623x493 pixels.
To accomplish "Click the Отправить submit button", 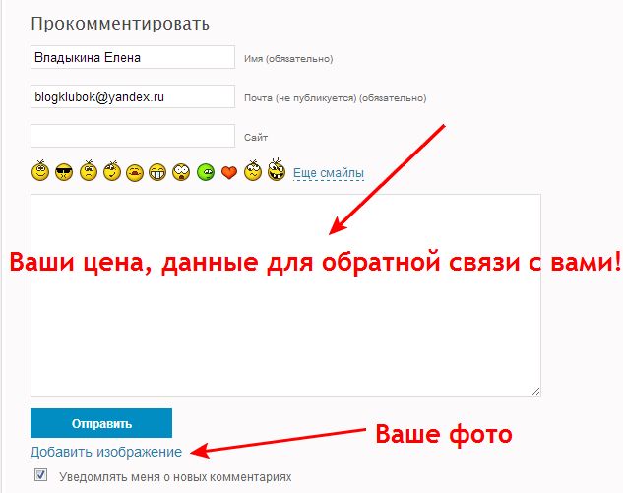I will coord(101,423).
